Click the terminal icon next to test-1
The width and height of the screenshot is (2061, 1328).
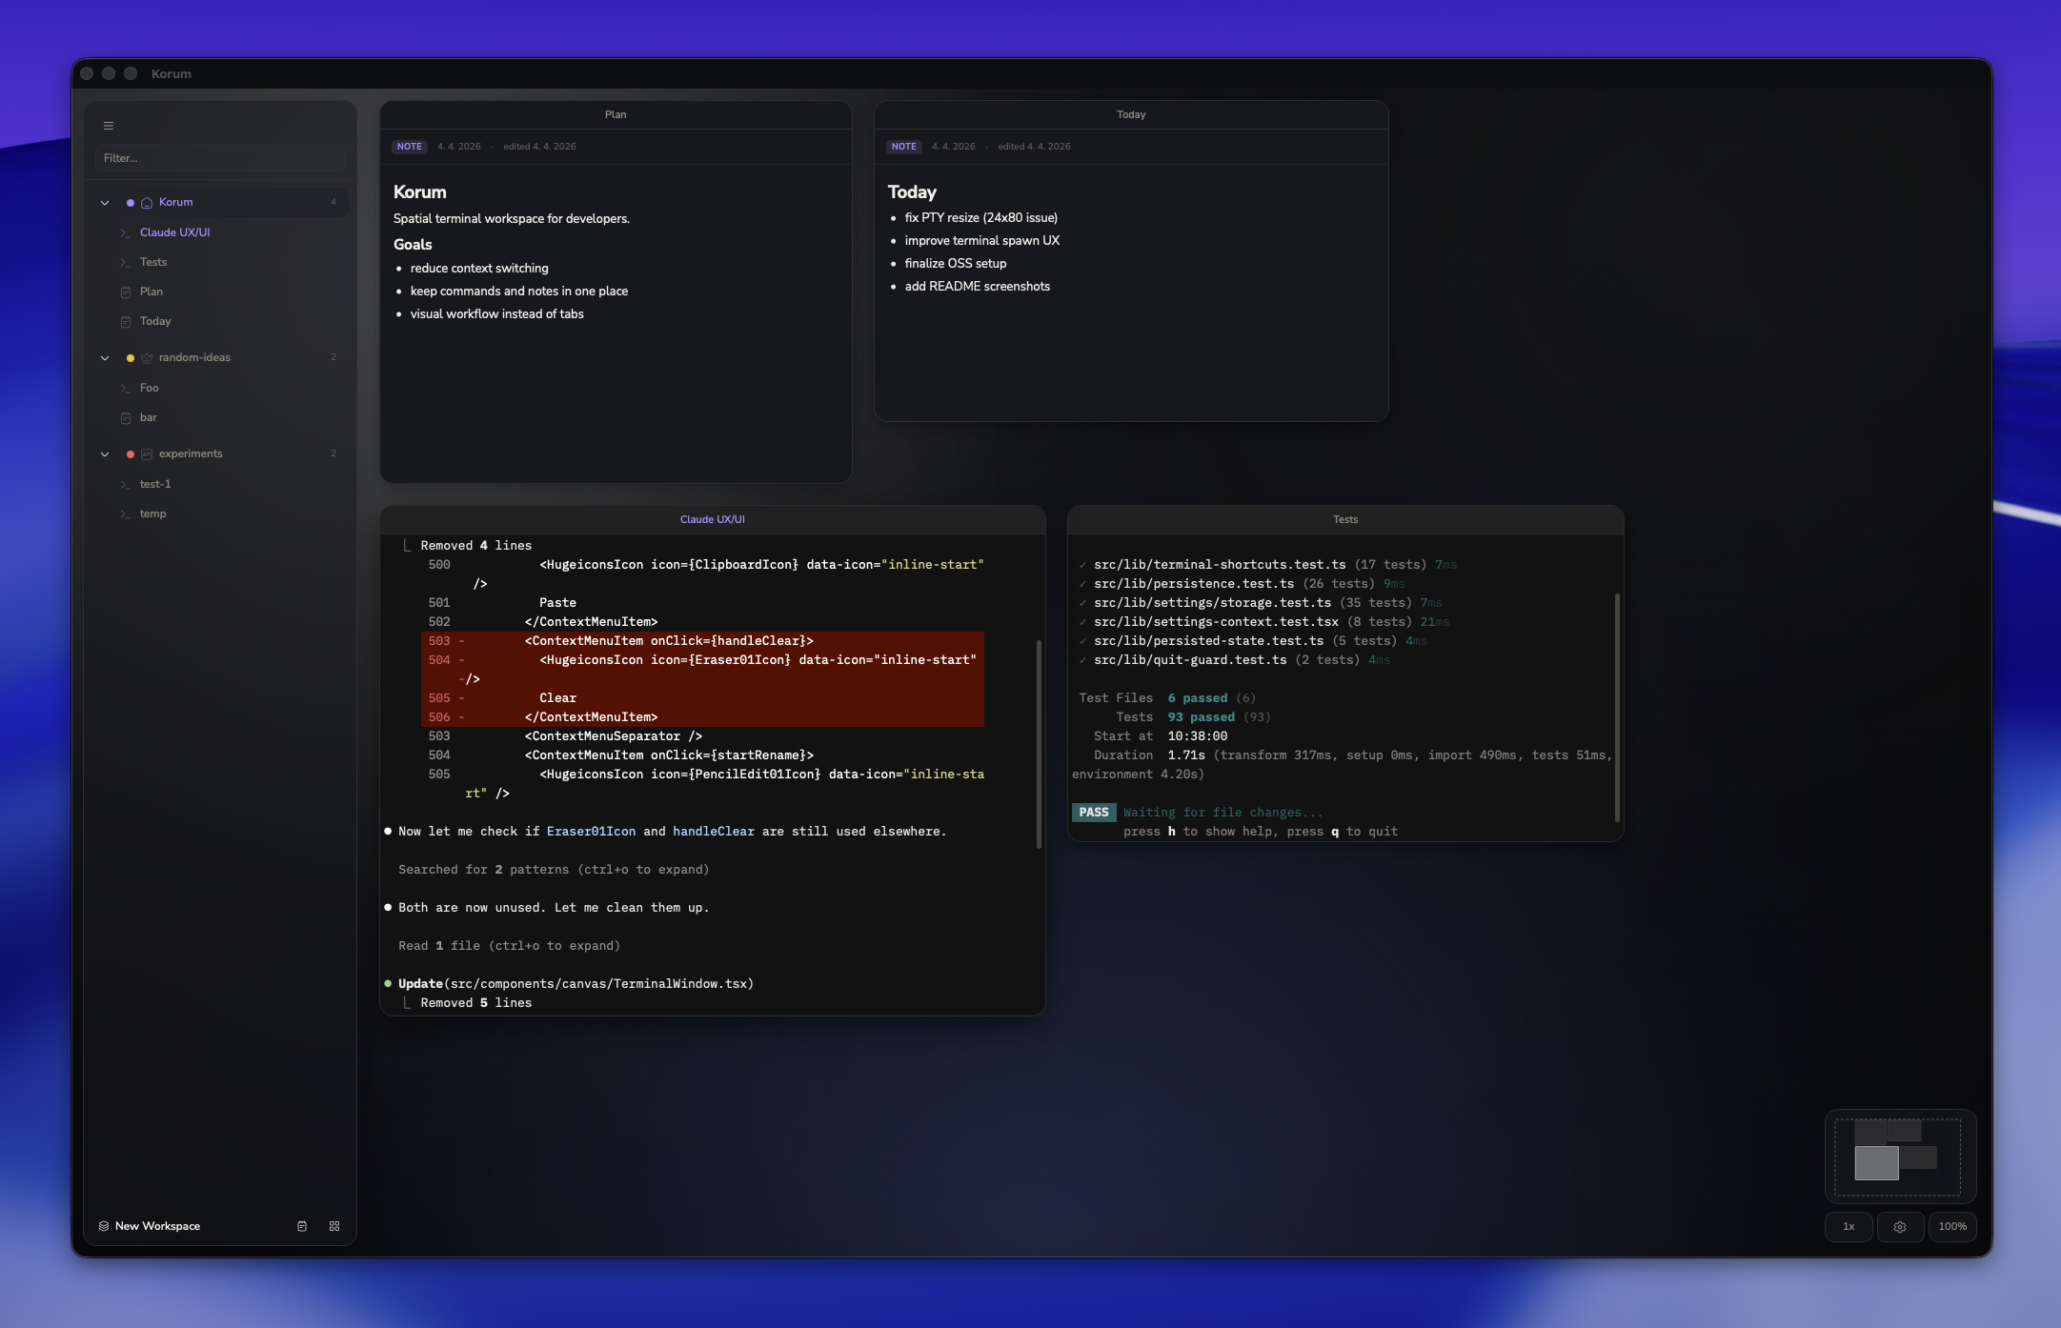coord(125,484)
